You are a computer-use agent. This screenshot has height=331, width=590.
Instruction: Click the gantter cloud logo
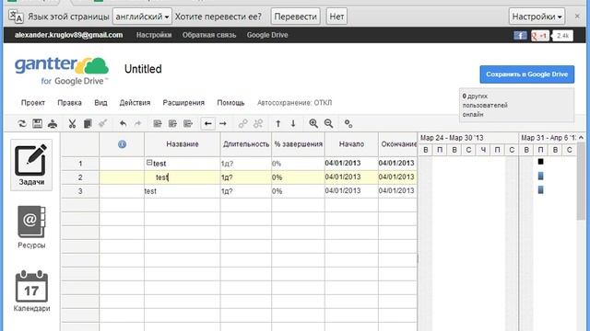point(62,71)
